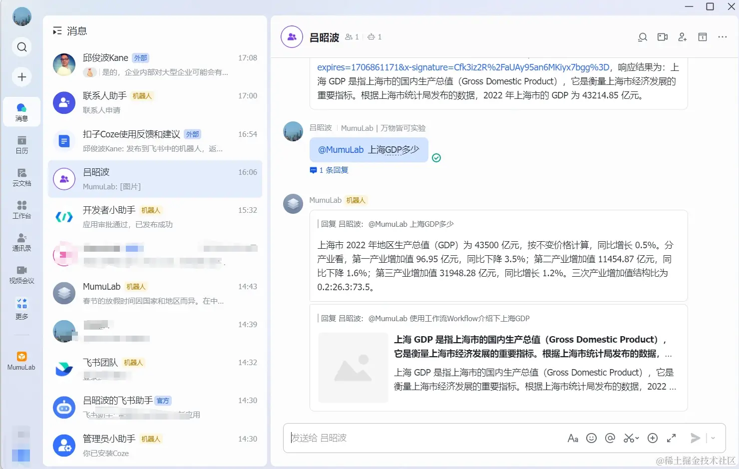This screenshot has width=739, height=469.
Task: Click quoted reply 回复 吕昭波: @MumuLab 上海GDP多少
Action: pos(385,224)
